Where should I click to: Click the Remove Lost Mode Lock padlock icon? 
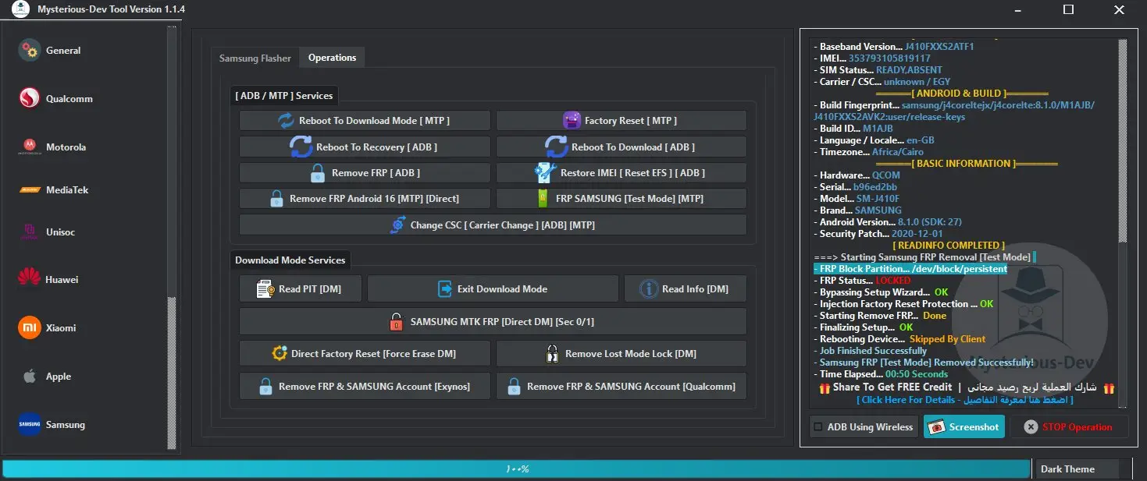coord(551,354)
